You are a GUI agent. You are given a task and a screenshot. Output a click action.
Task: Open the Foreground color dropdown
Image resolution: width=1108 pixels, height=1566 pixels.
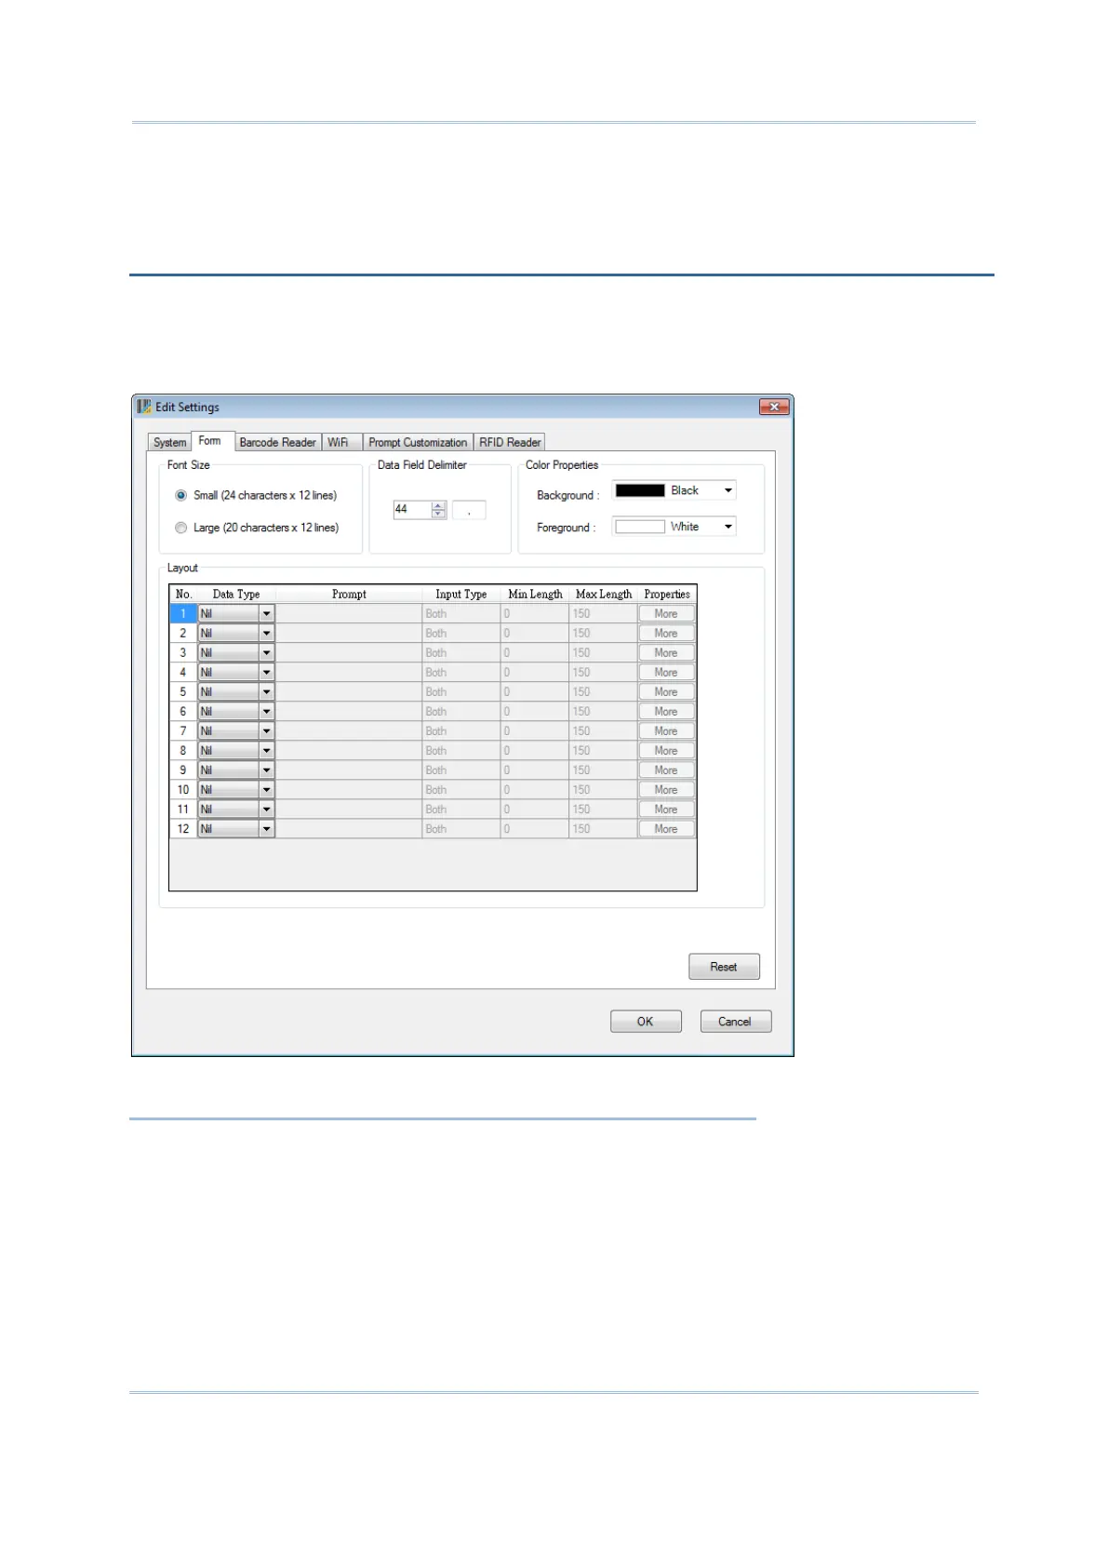(x=728, y=527)
